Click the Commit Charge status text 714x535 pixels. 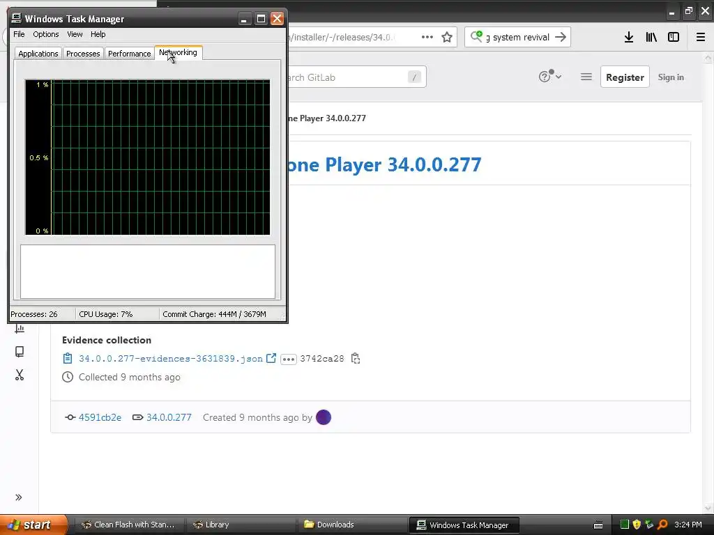coord(214,314)
